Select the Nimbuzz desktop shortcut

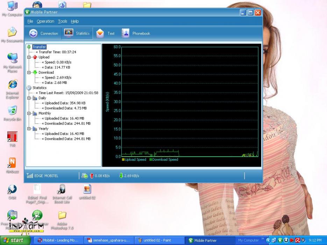tap(12, 163)
